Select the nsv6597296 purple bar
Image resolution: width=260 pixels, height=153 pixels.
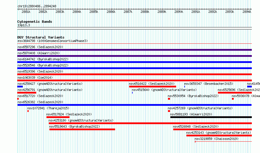134,50
